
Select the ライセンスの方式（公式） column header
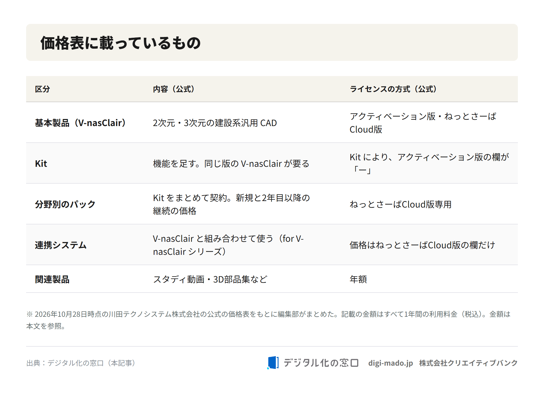(394, 89)
